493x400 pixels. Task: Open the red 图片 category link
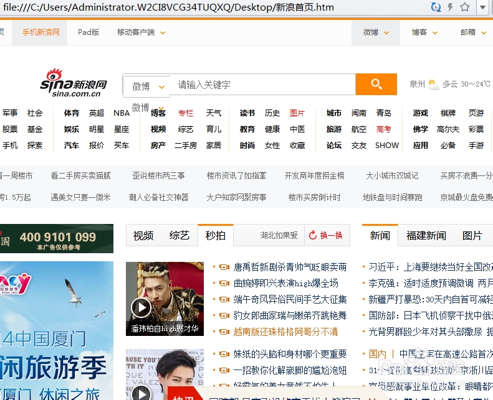[x=297, y=113]
